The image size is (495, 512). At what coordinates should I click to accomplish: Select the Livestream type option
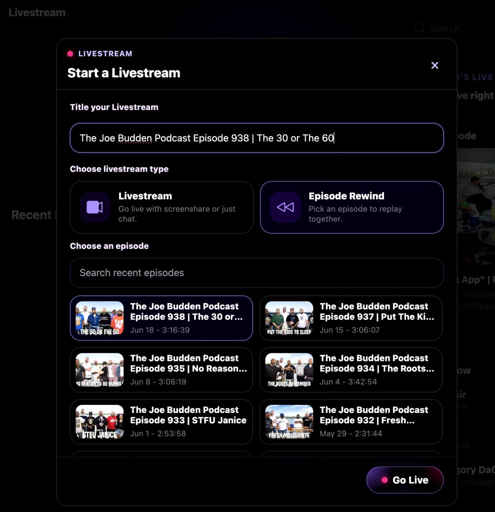162,207
